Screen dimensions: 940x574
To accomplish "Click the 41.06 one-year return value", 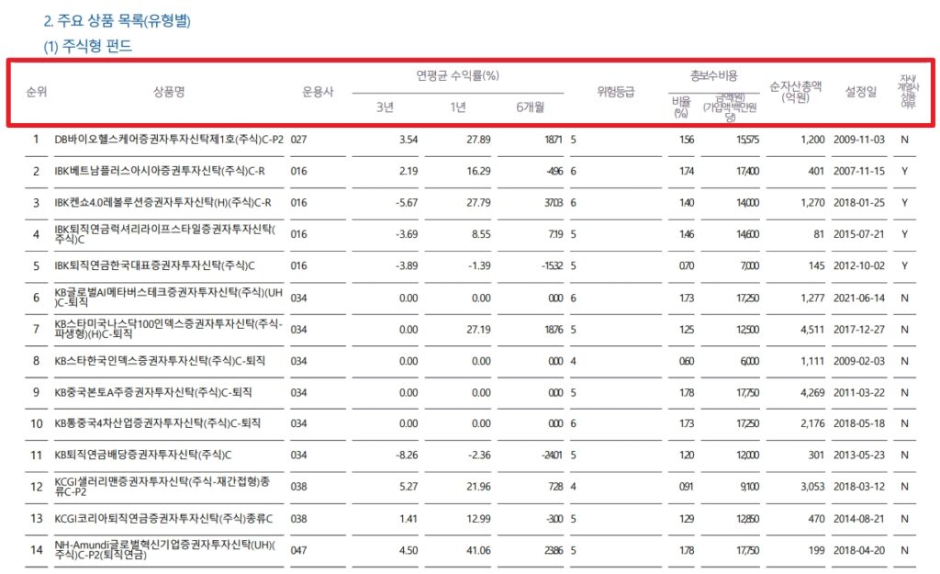I will (453, 550).
